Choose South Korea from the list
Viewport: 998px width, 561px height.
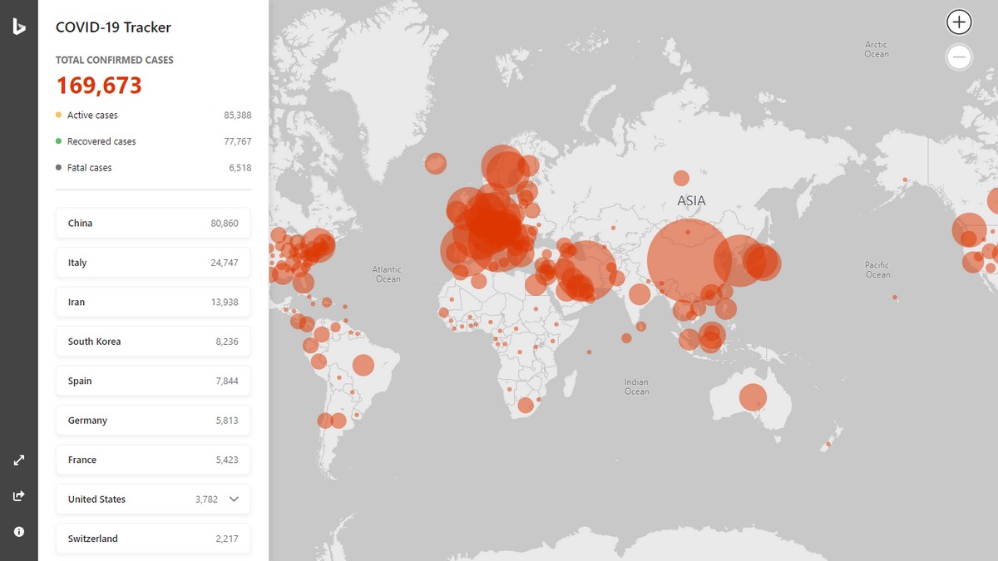[153, 342]
